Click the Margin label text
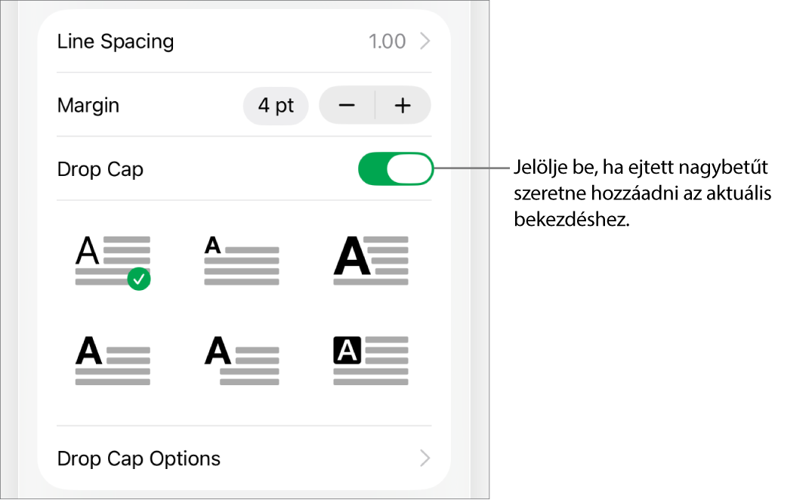This screenshot has height=500, width=812. [88, 105]
